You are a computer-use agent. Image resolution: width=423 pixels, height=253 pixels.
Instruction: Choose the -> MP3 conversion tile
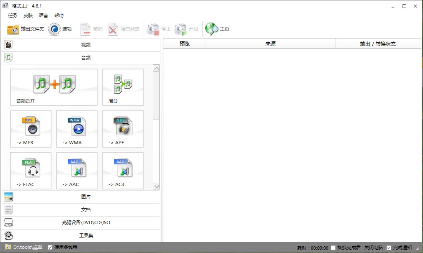pos(31,129)
